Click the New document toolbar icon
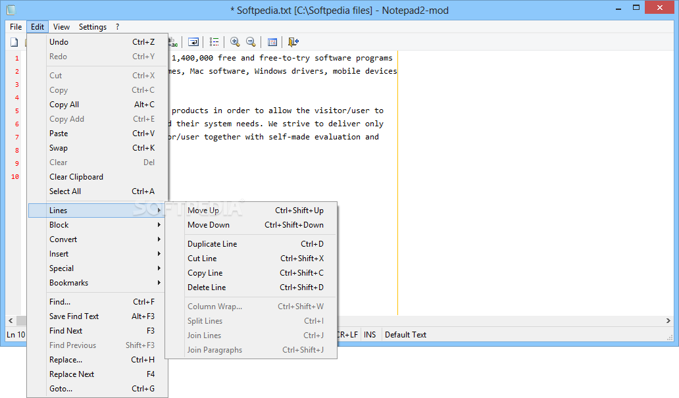Viewport: 679px width, 398px height. (14, 42)
